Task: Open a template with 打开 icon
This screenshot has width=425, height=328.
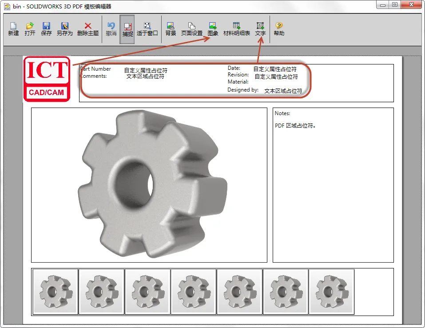Action: point(30,29)
